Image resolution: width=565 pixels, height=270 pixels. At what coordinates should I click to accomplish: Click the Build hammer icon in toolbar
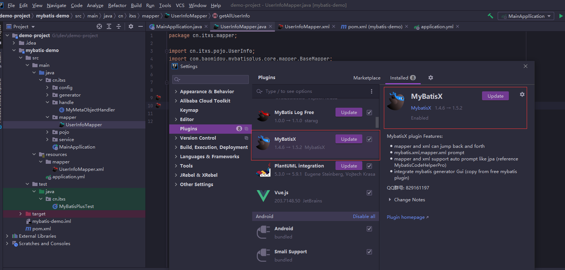490,16
